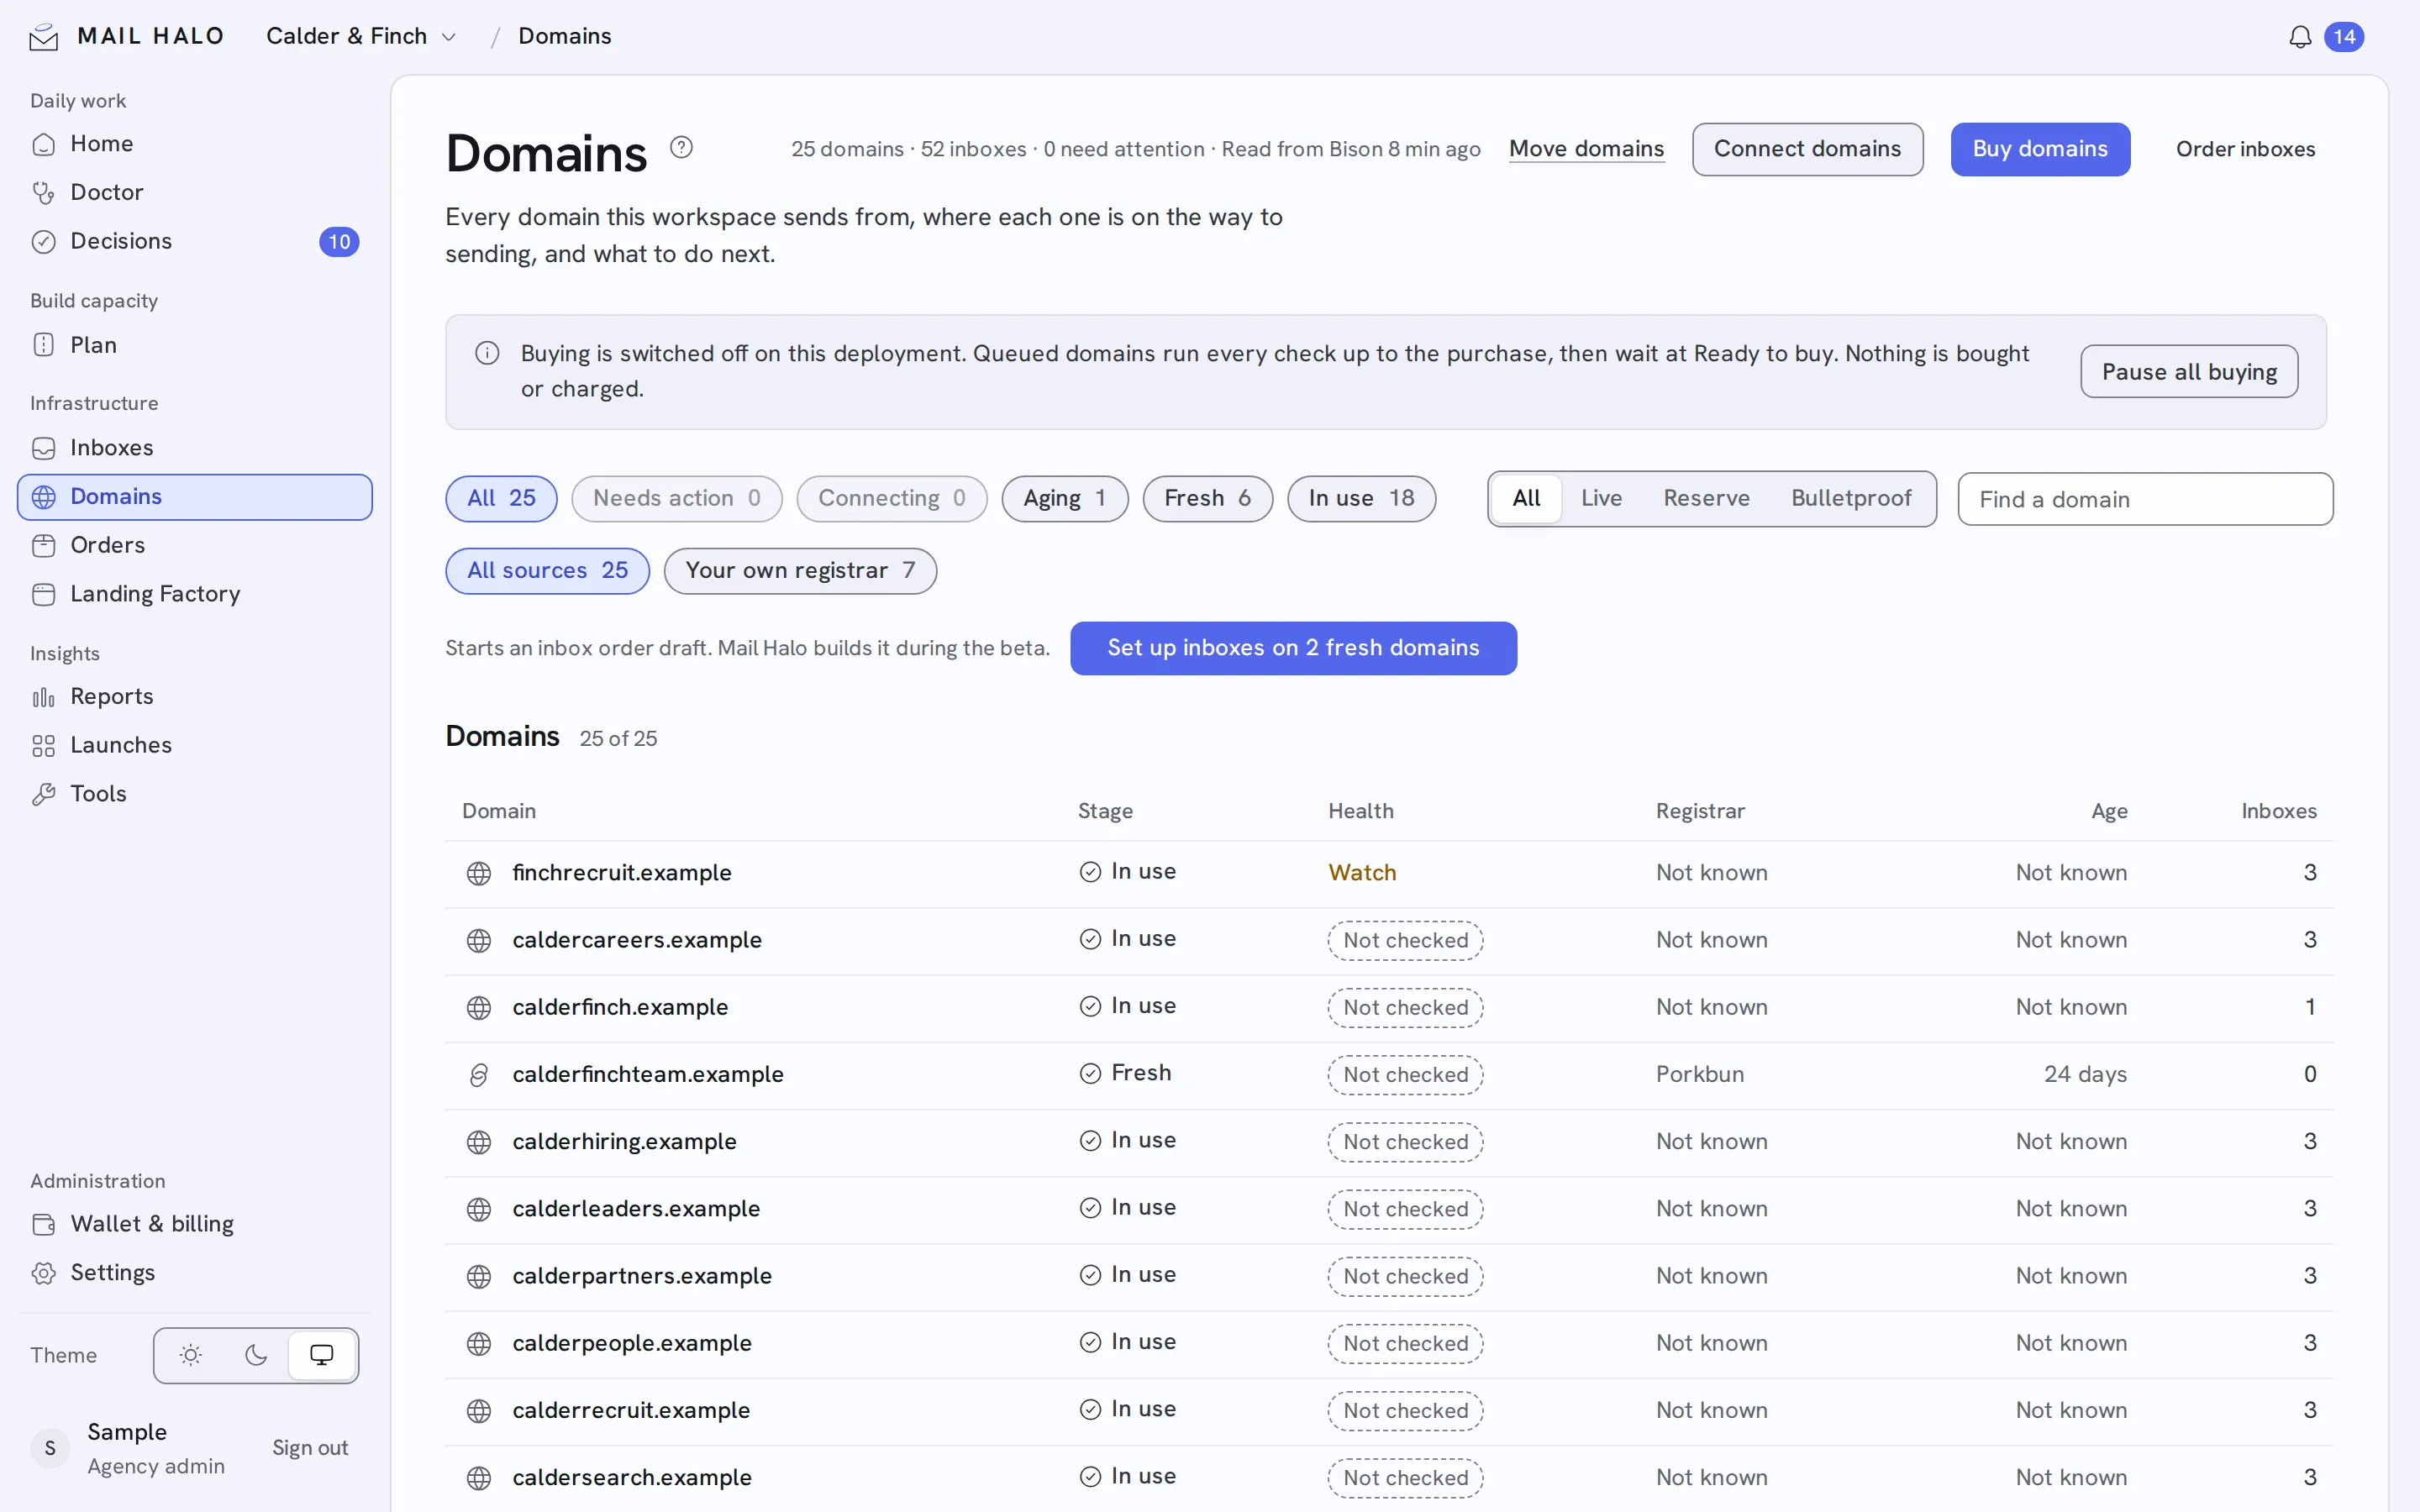Screen dimensions: 2420x1512
Task: Select the Aging 1 stage filter
Action: (1065, 498)
